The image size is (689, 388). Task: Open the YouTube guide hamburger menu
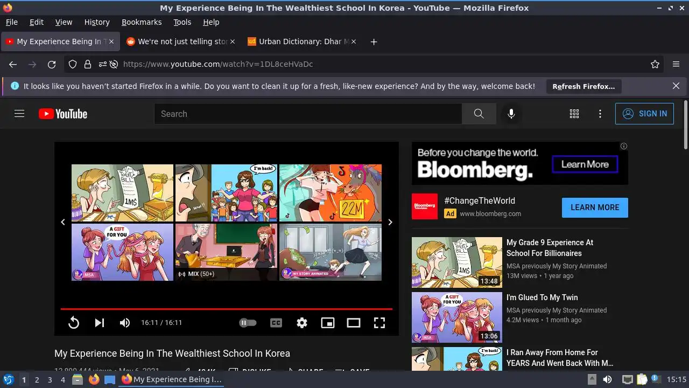click(x=19, y=114)
